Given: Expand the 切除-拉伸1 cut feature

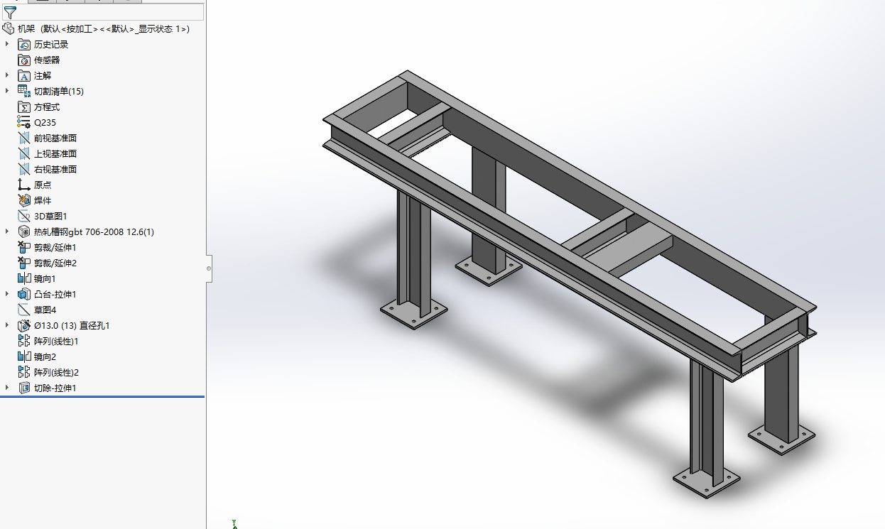Looking at the screenshot, I should (8, 388).
